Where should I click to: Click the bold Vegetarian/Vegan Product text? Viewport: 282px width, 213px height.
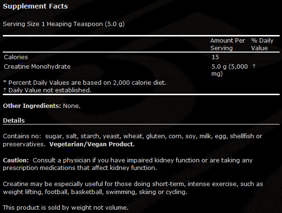pyautogui.click(x=92, y=144)
